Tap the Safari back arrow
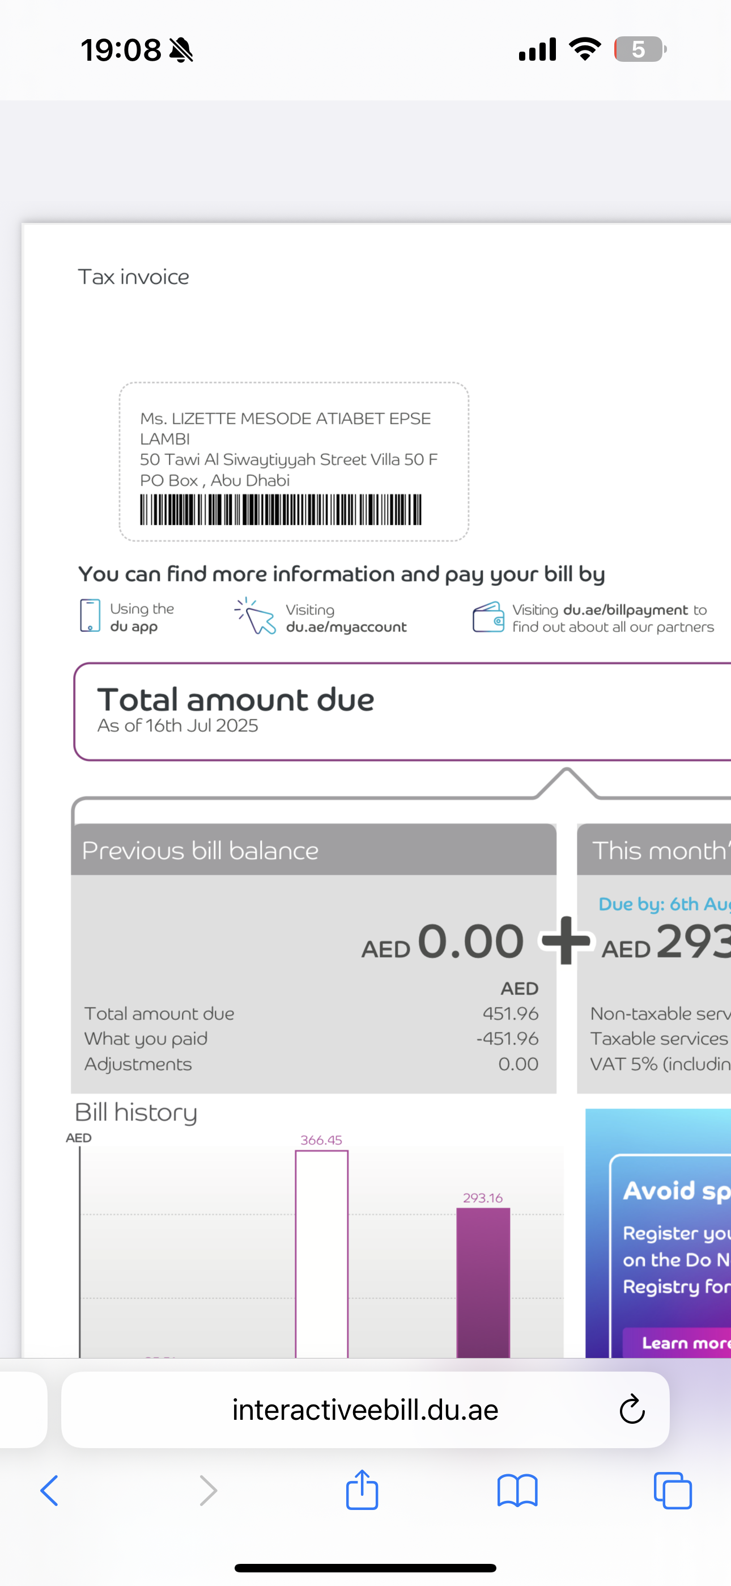 pyautogui.click(x=49, y=1491)
